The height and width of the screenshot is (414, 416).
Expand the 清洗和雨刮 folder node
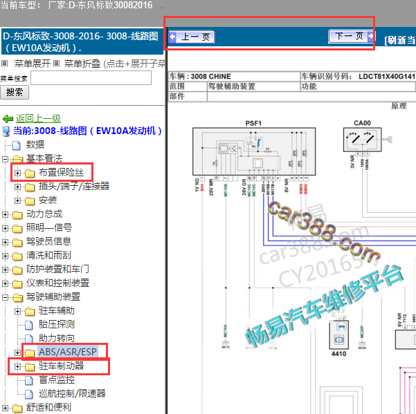coord(5,256)
